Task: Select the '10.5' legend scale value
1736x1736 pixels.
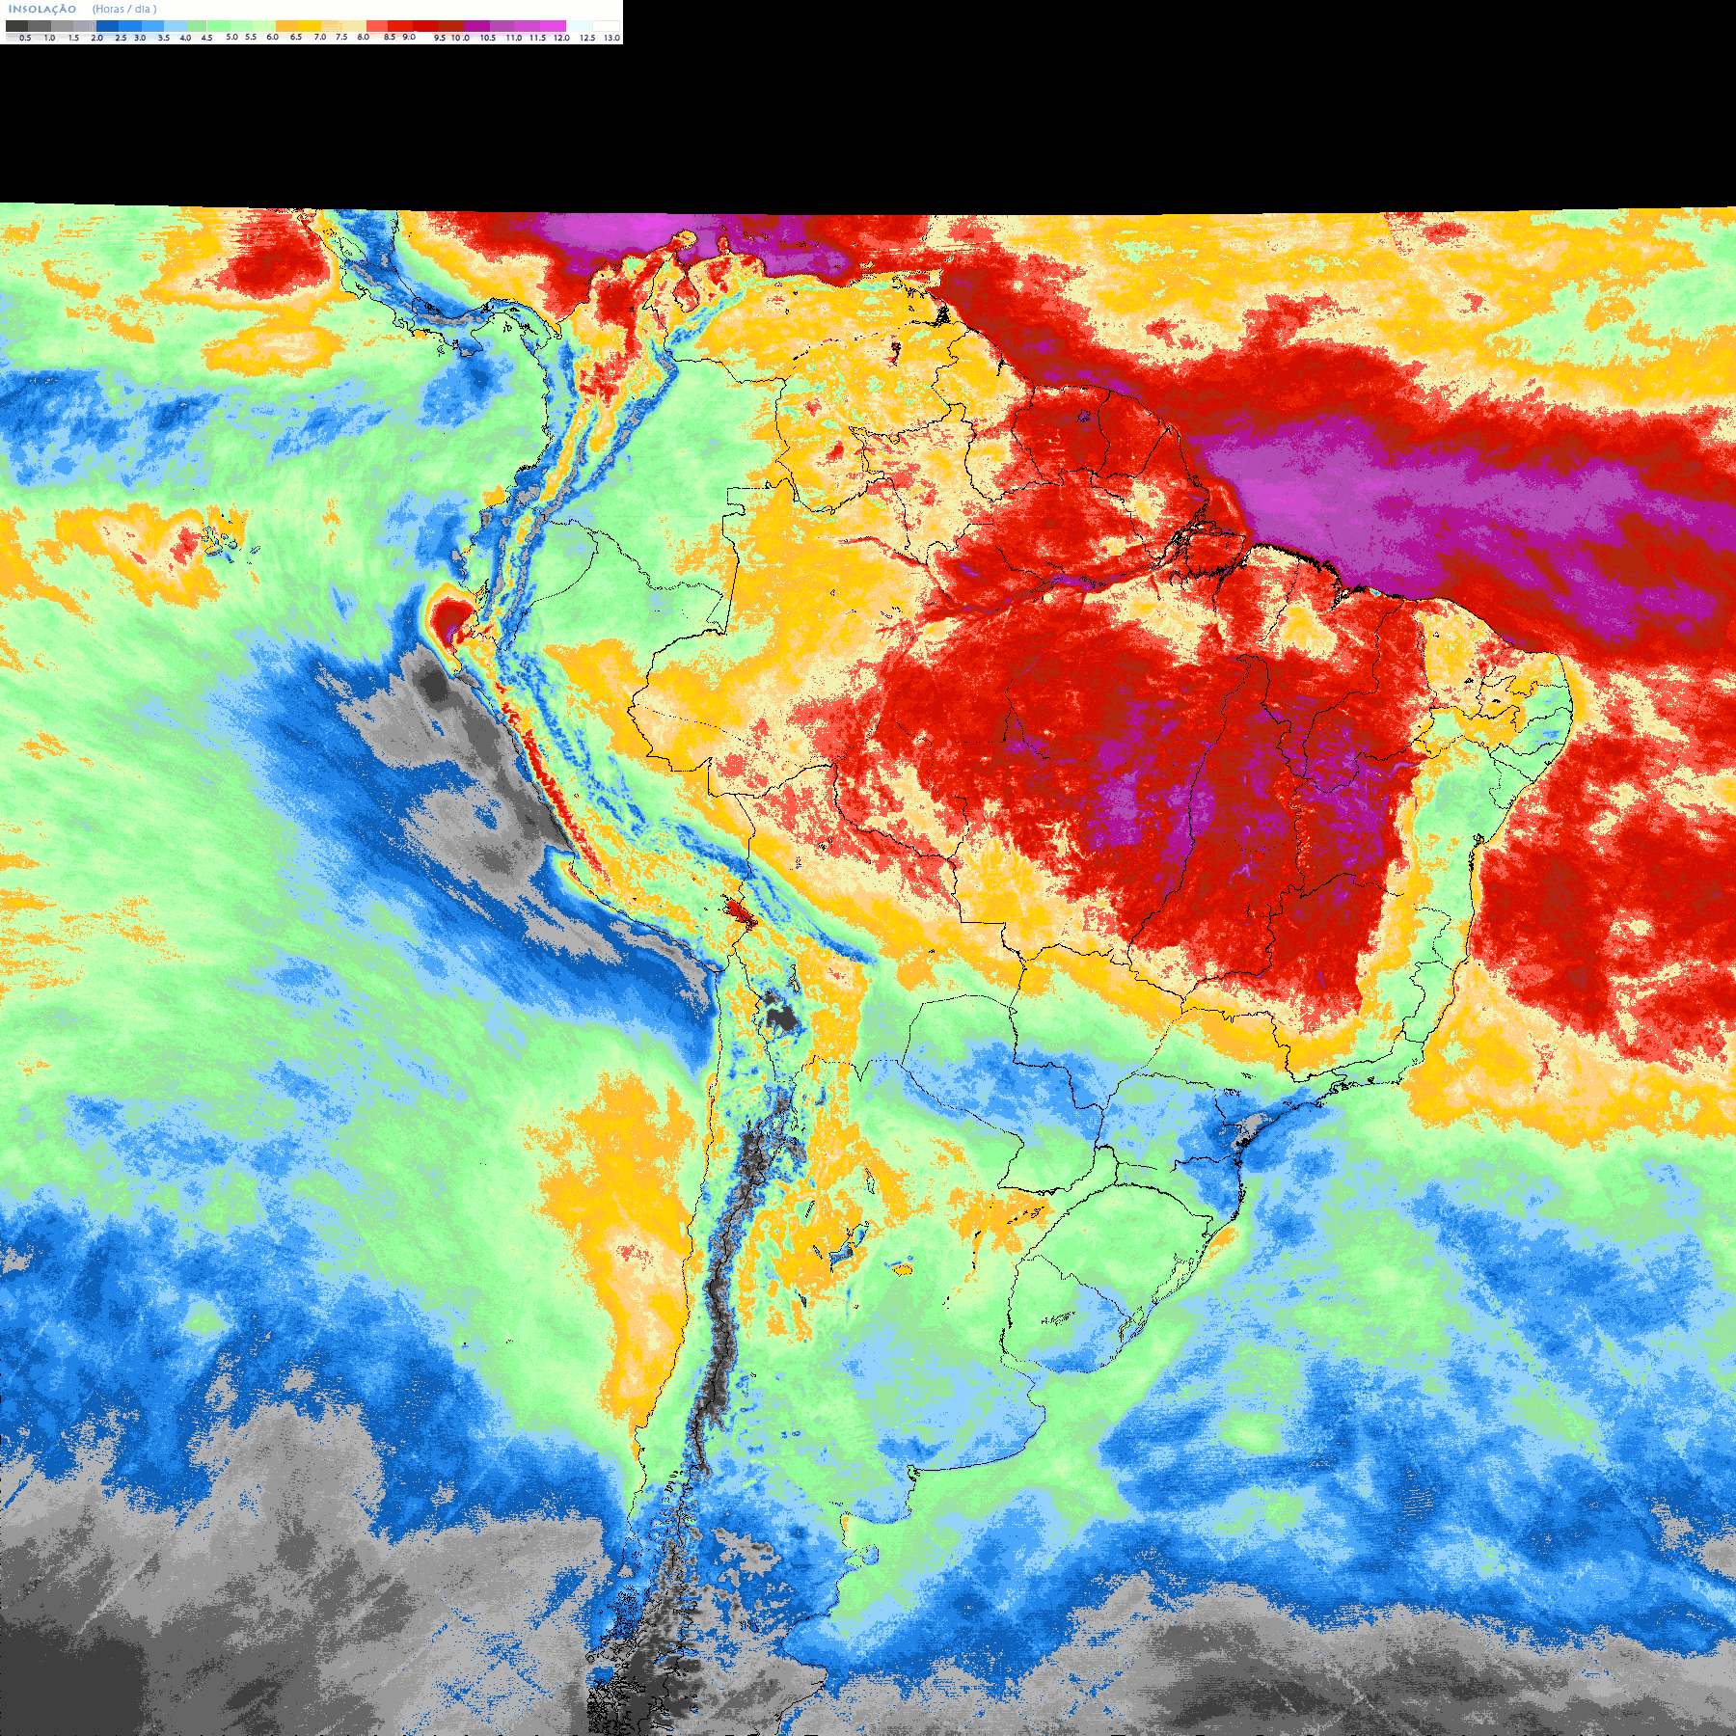Action: point(488,38)
